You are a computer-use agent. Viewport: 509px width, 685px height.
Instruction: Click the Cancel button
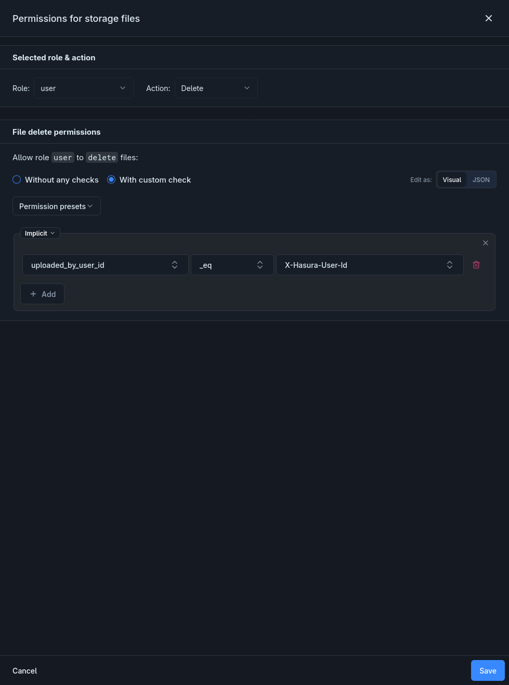[x=25, y=670]
